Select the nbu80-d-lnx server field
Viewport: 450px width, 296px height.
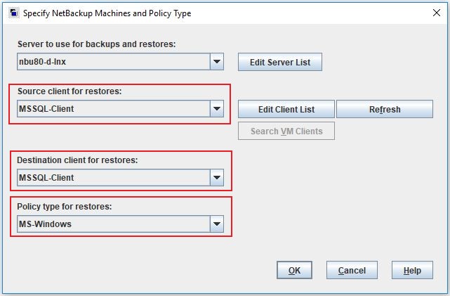click(113, 62)
